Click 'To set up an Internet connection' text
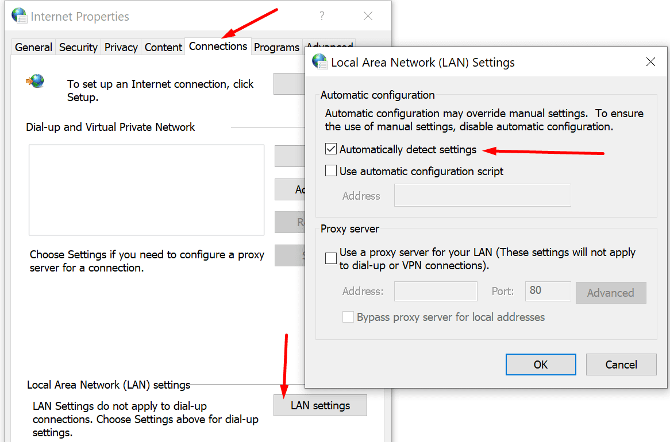670x442 pixels. coord(160,91)
